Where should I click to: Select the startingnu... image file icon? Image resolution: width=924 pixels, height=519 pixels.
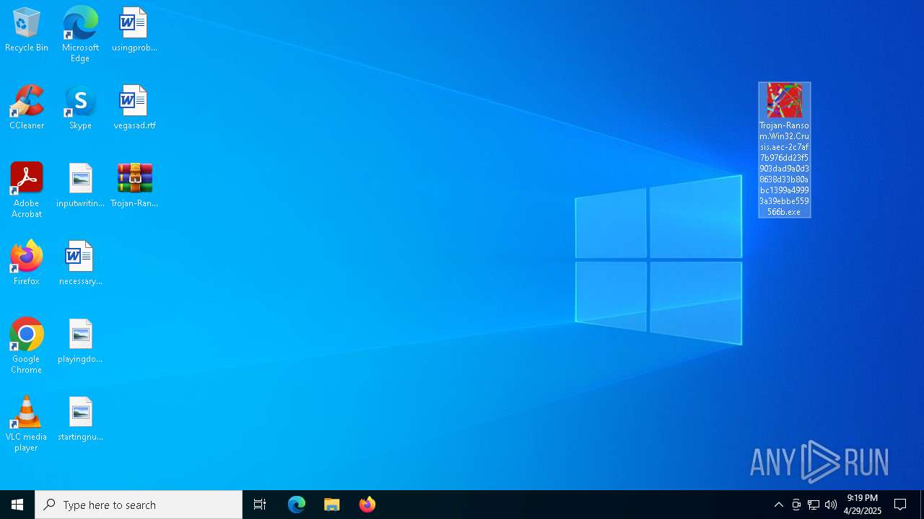click(x=80, y=419)
